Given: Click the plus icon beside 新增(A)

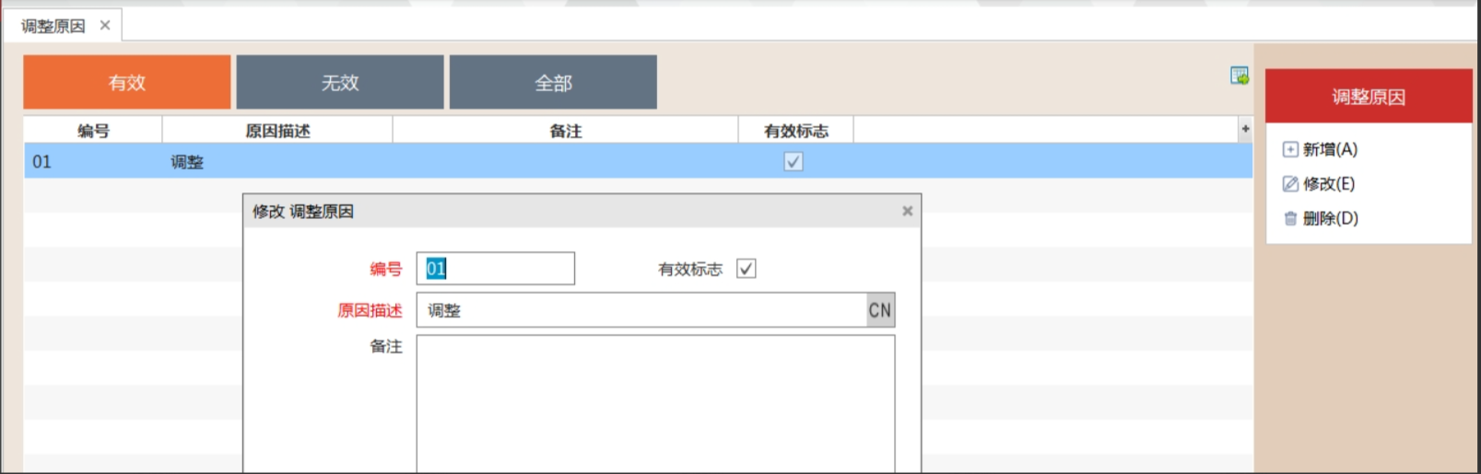Looking at the screenshot, I should coord(1290,149).
